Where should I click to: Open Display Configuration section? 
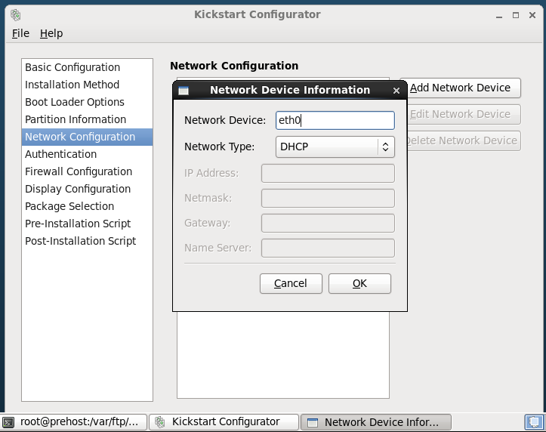tap(87, 189)
